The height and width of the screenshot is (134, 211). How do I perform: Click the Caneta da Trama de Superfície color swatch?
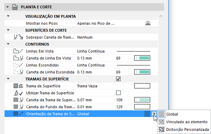142,100
